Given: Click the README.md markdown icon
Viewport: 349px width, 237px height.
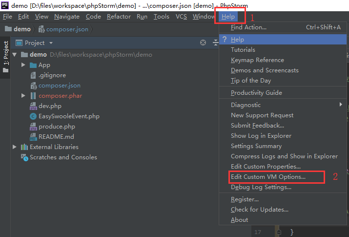Looking at the screenshot, I should [x=33, y=137].
